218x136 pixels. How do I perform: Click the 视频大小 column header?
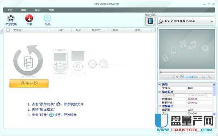(x=97, y=30)
